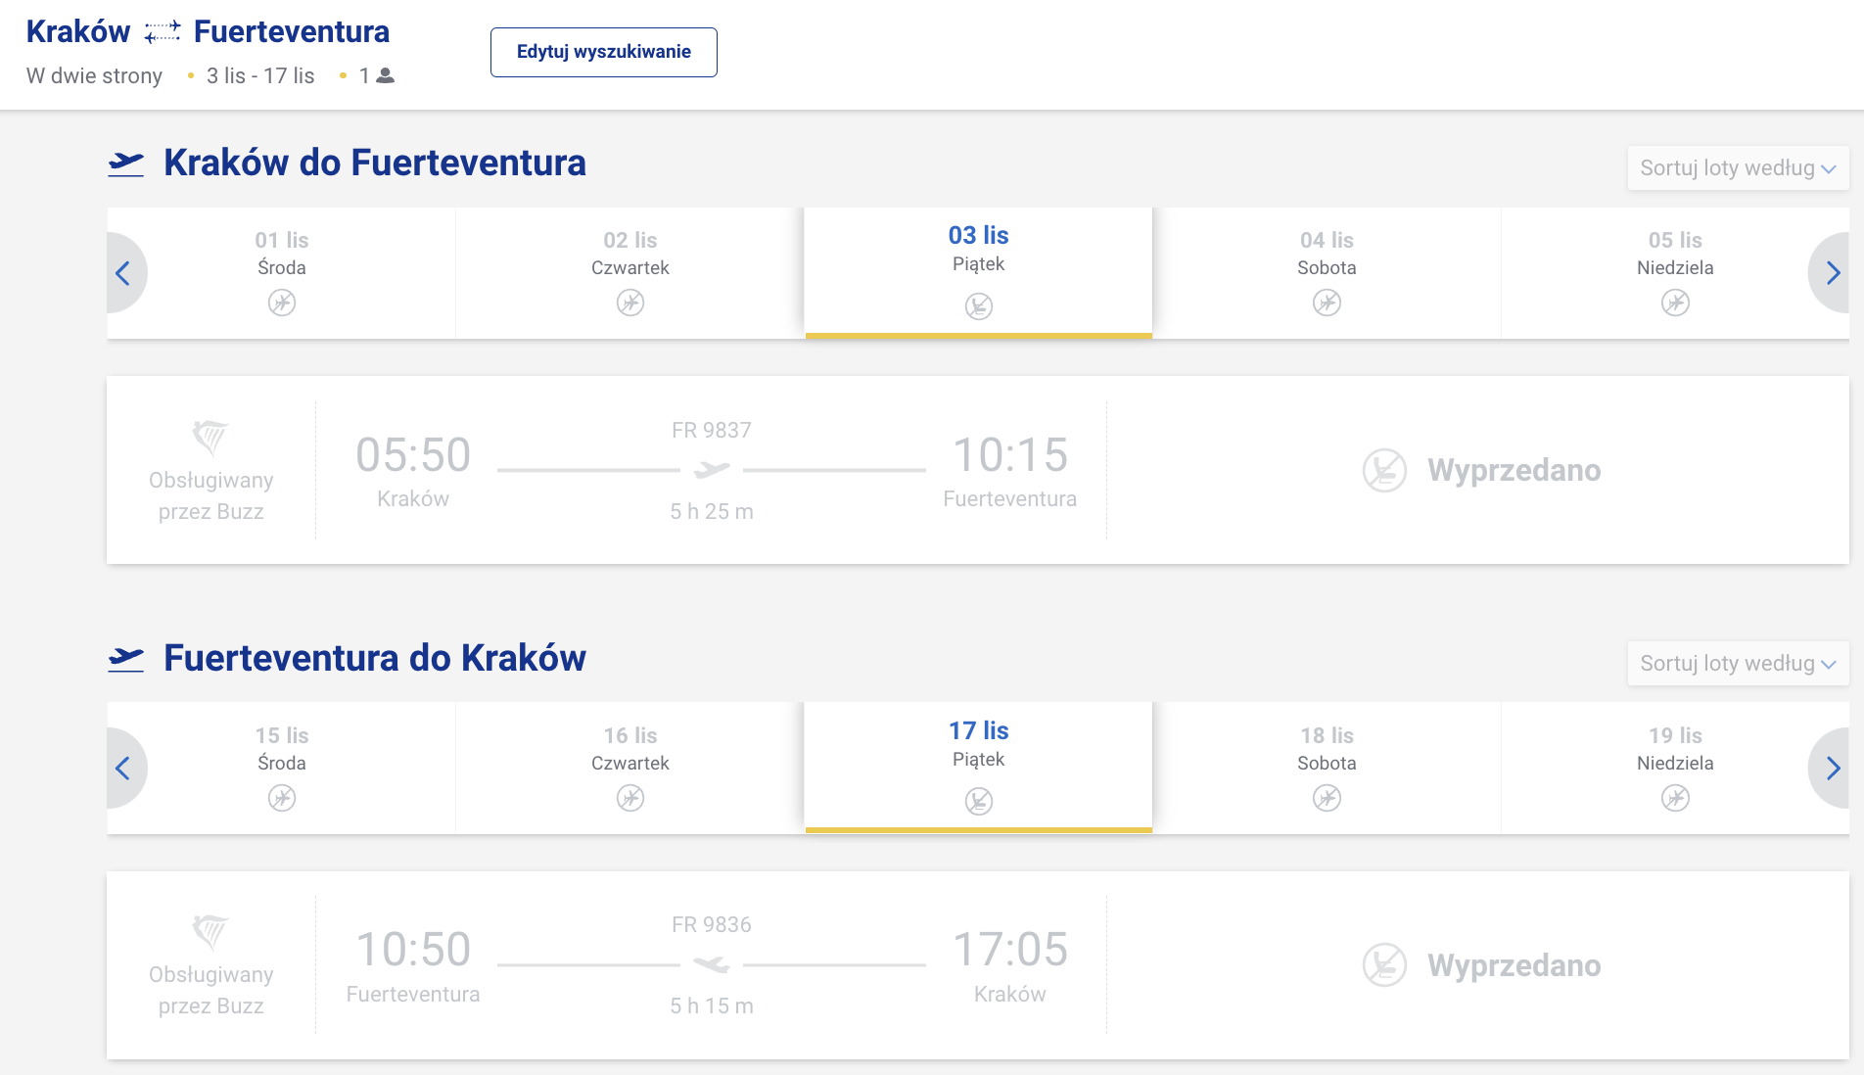
Task: Click the sold-out icon under 03 lis
Action: click(979, 306)
